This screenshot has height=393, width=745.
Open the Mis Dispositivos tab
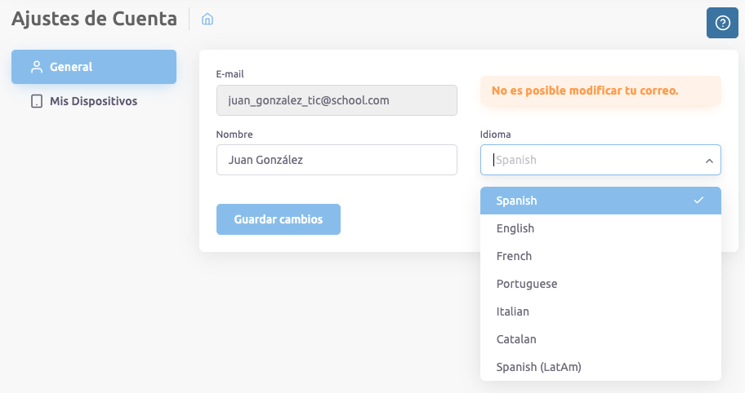tap(93, 102)
